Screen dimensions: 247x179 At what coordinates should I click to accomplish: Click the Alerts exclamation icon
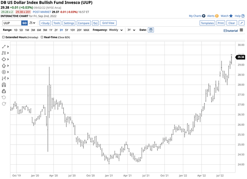[217, 16]
